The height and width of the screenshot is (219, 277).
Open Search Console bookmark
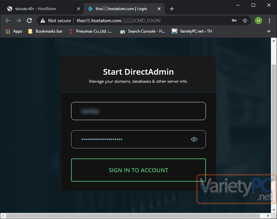[143, 31]
